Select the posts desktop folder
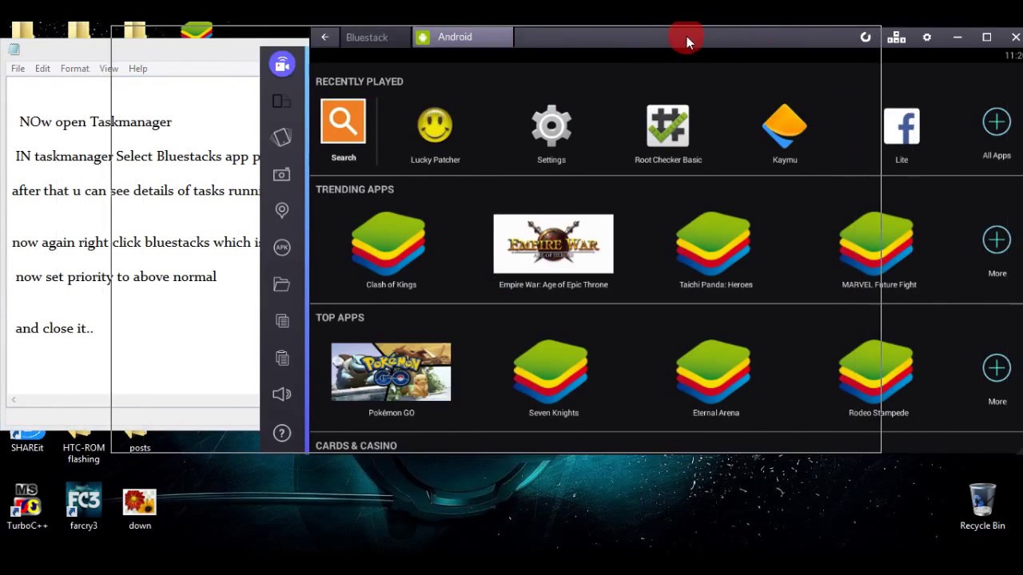Screen dimensions: 1023x575 coord(140,440)
